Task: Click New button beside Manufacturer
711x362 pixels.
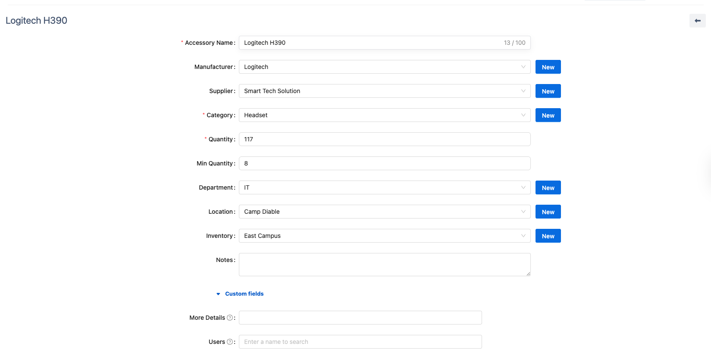Action: (x=548, y=67)
